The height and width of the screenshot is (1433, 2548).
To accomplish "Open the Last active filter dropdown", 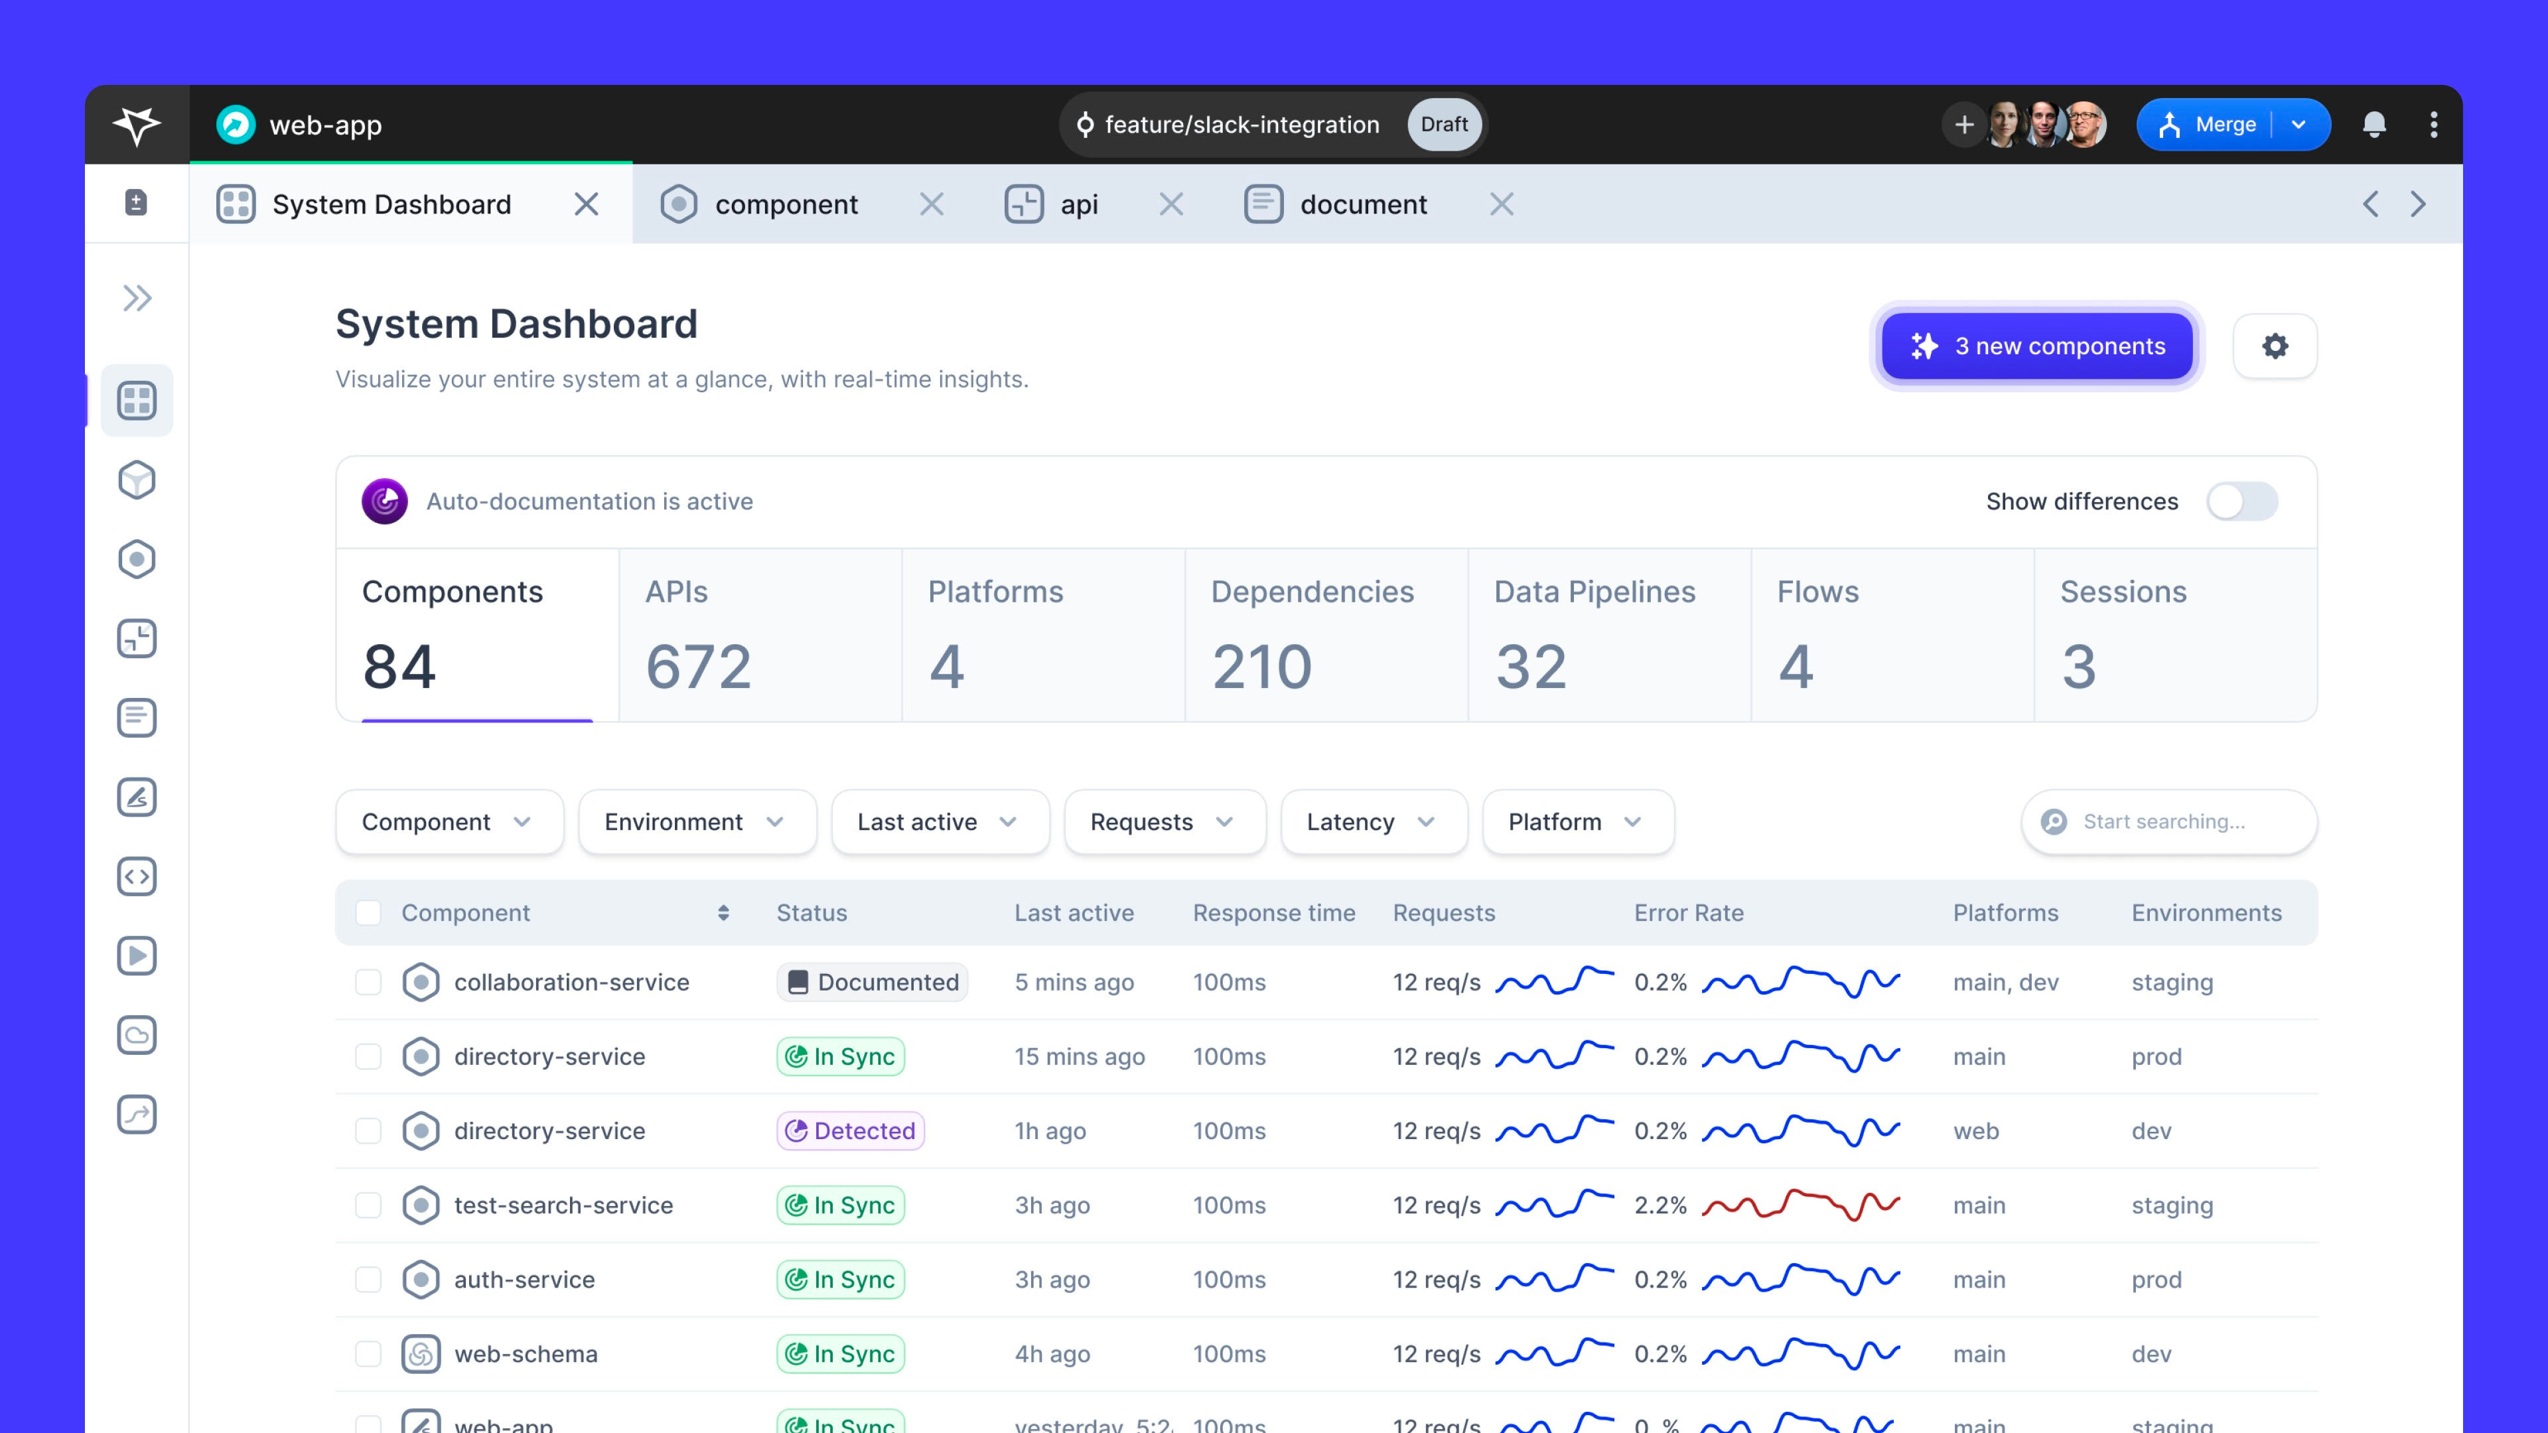I will (940, 822).
